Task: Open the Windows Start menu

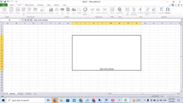Action: [3, 100]
